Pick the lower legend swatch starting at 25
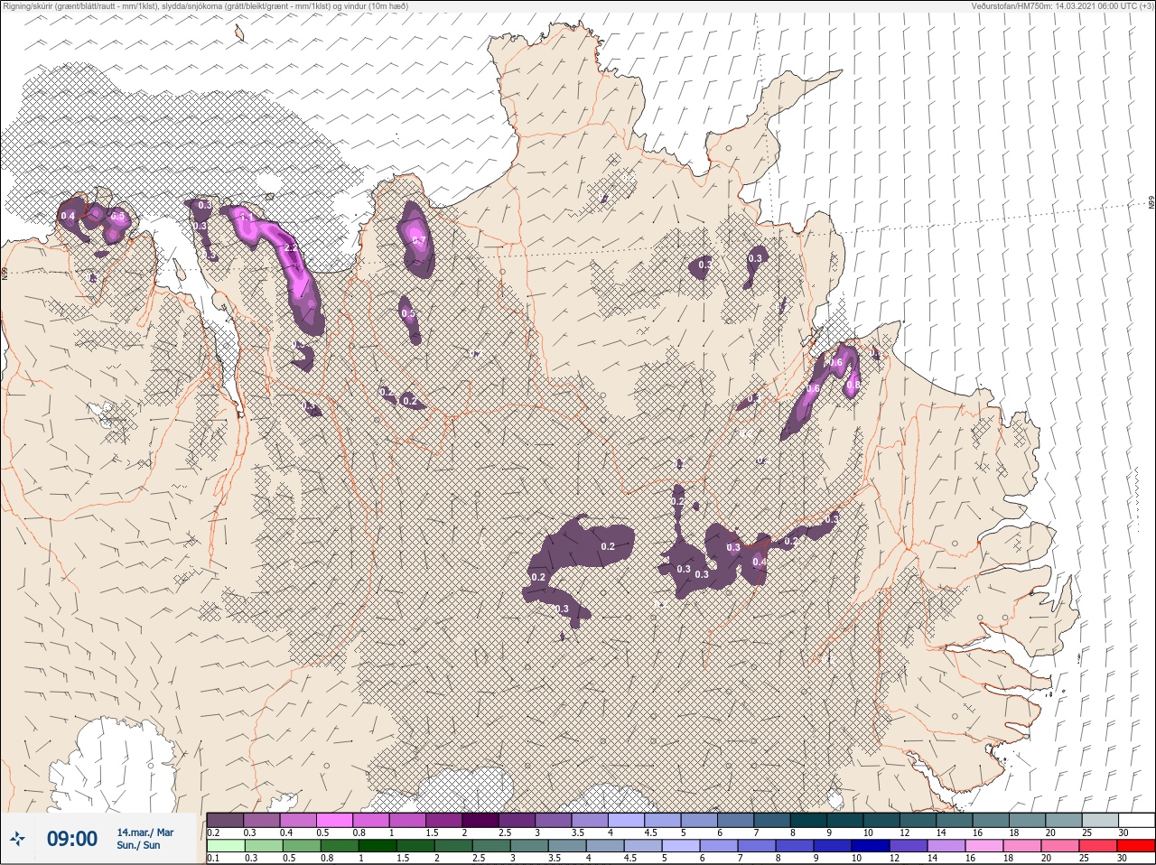Viewport: 1156px width, 865px height. coord(1099,846)
